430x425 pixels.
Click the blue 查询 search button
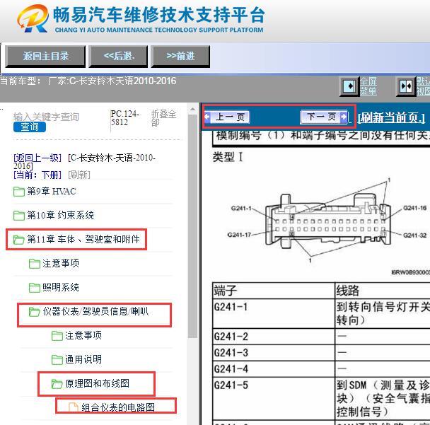tap(30, 127)
